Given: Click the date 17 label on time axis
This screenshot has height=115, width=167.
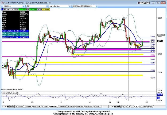Looking at the screenshot, I should coord(118,102).
